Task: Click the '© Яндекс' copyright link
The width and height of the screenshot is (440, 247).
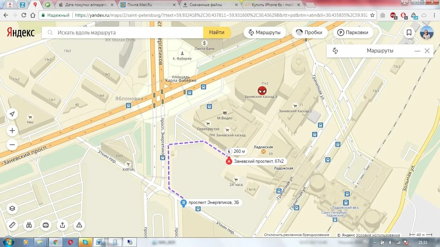Action: click(x=346, y=235)
